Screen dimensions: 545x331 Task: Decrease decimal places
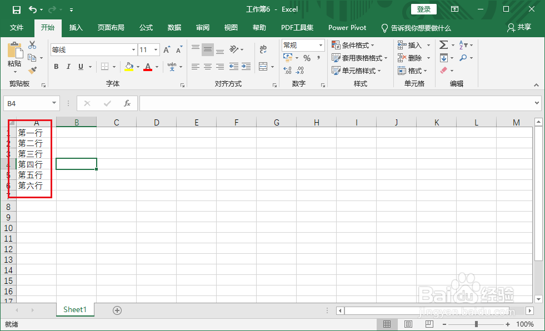tap(299, 71)
